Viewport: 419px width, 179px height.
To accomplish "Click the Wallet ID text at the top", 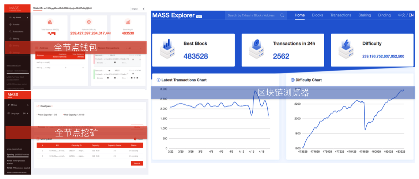I will (x=62, y=8).
